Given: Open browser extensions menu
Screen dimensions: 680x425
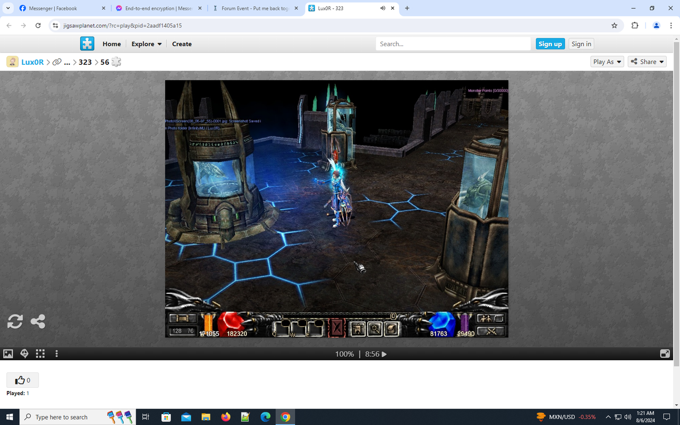Looking at the screenshot, I should 635,25.
